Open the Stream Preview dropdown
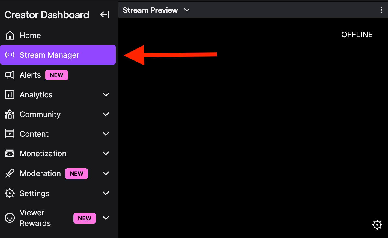 coord(187,10)
